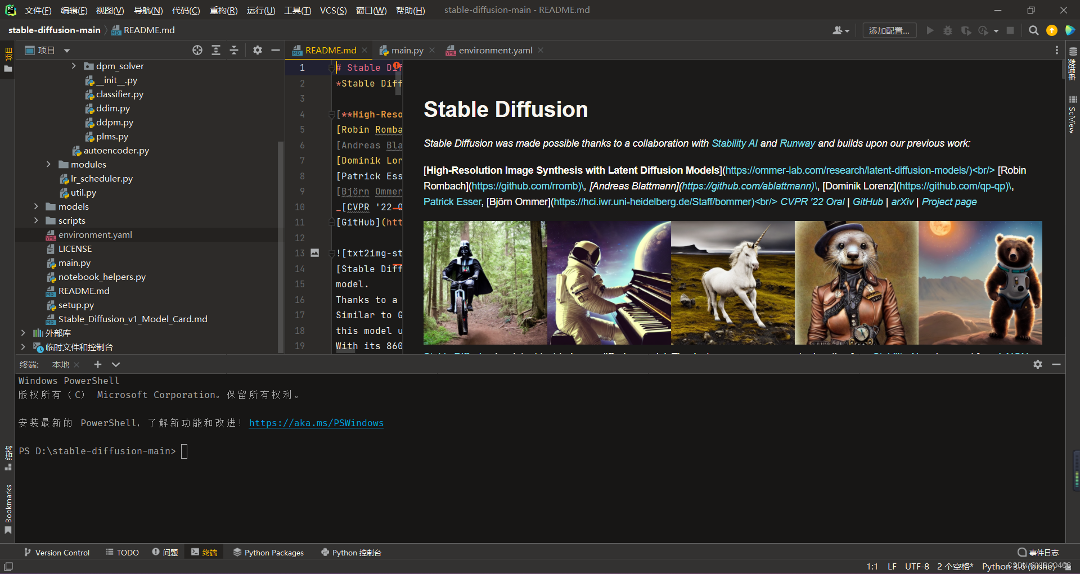Toggle the SciView side panel
The image size is (1080, 574).
point(1072,115)
